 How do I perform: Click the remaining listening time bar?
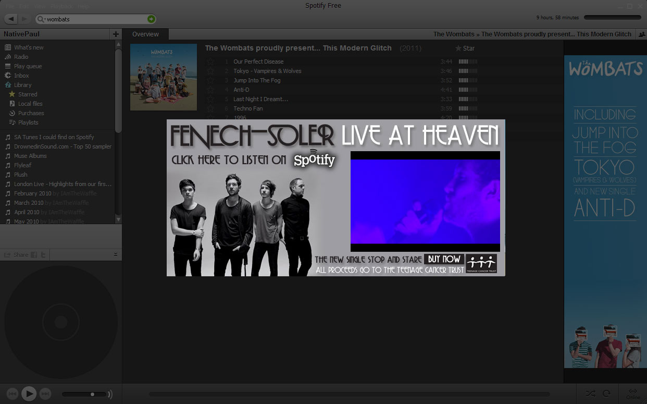pos(613,18)
